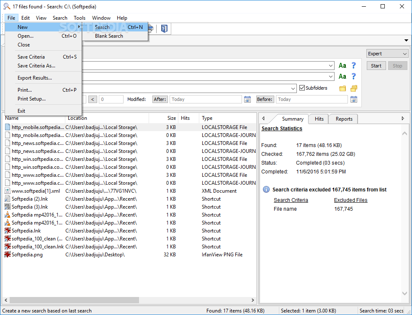Image resolution: width=412 pixels, height=315 pixels.
Task: Click the size value field showing 0
Action: click(111, 99)
